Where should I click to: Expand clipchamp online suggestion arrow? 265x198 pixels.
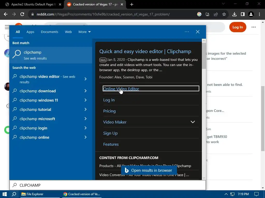point(85,137)
